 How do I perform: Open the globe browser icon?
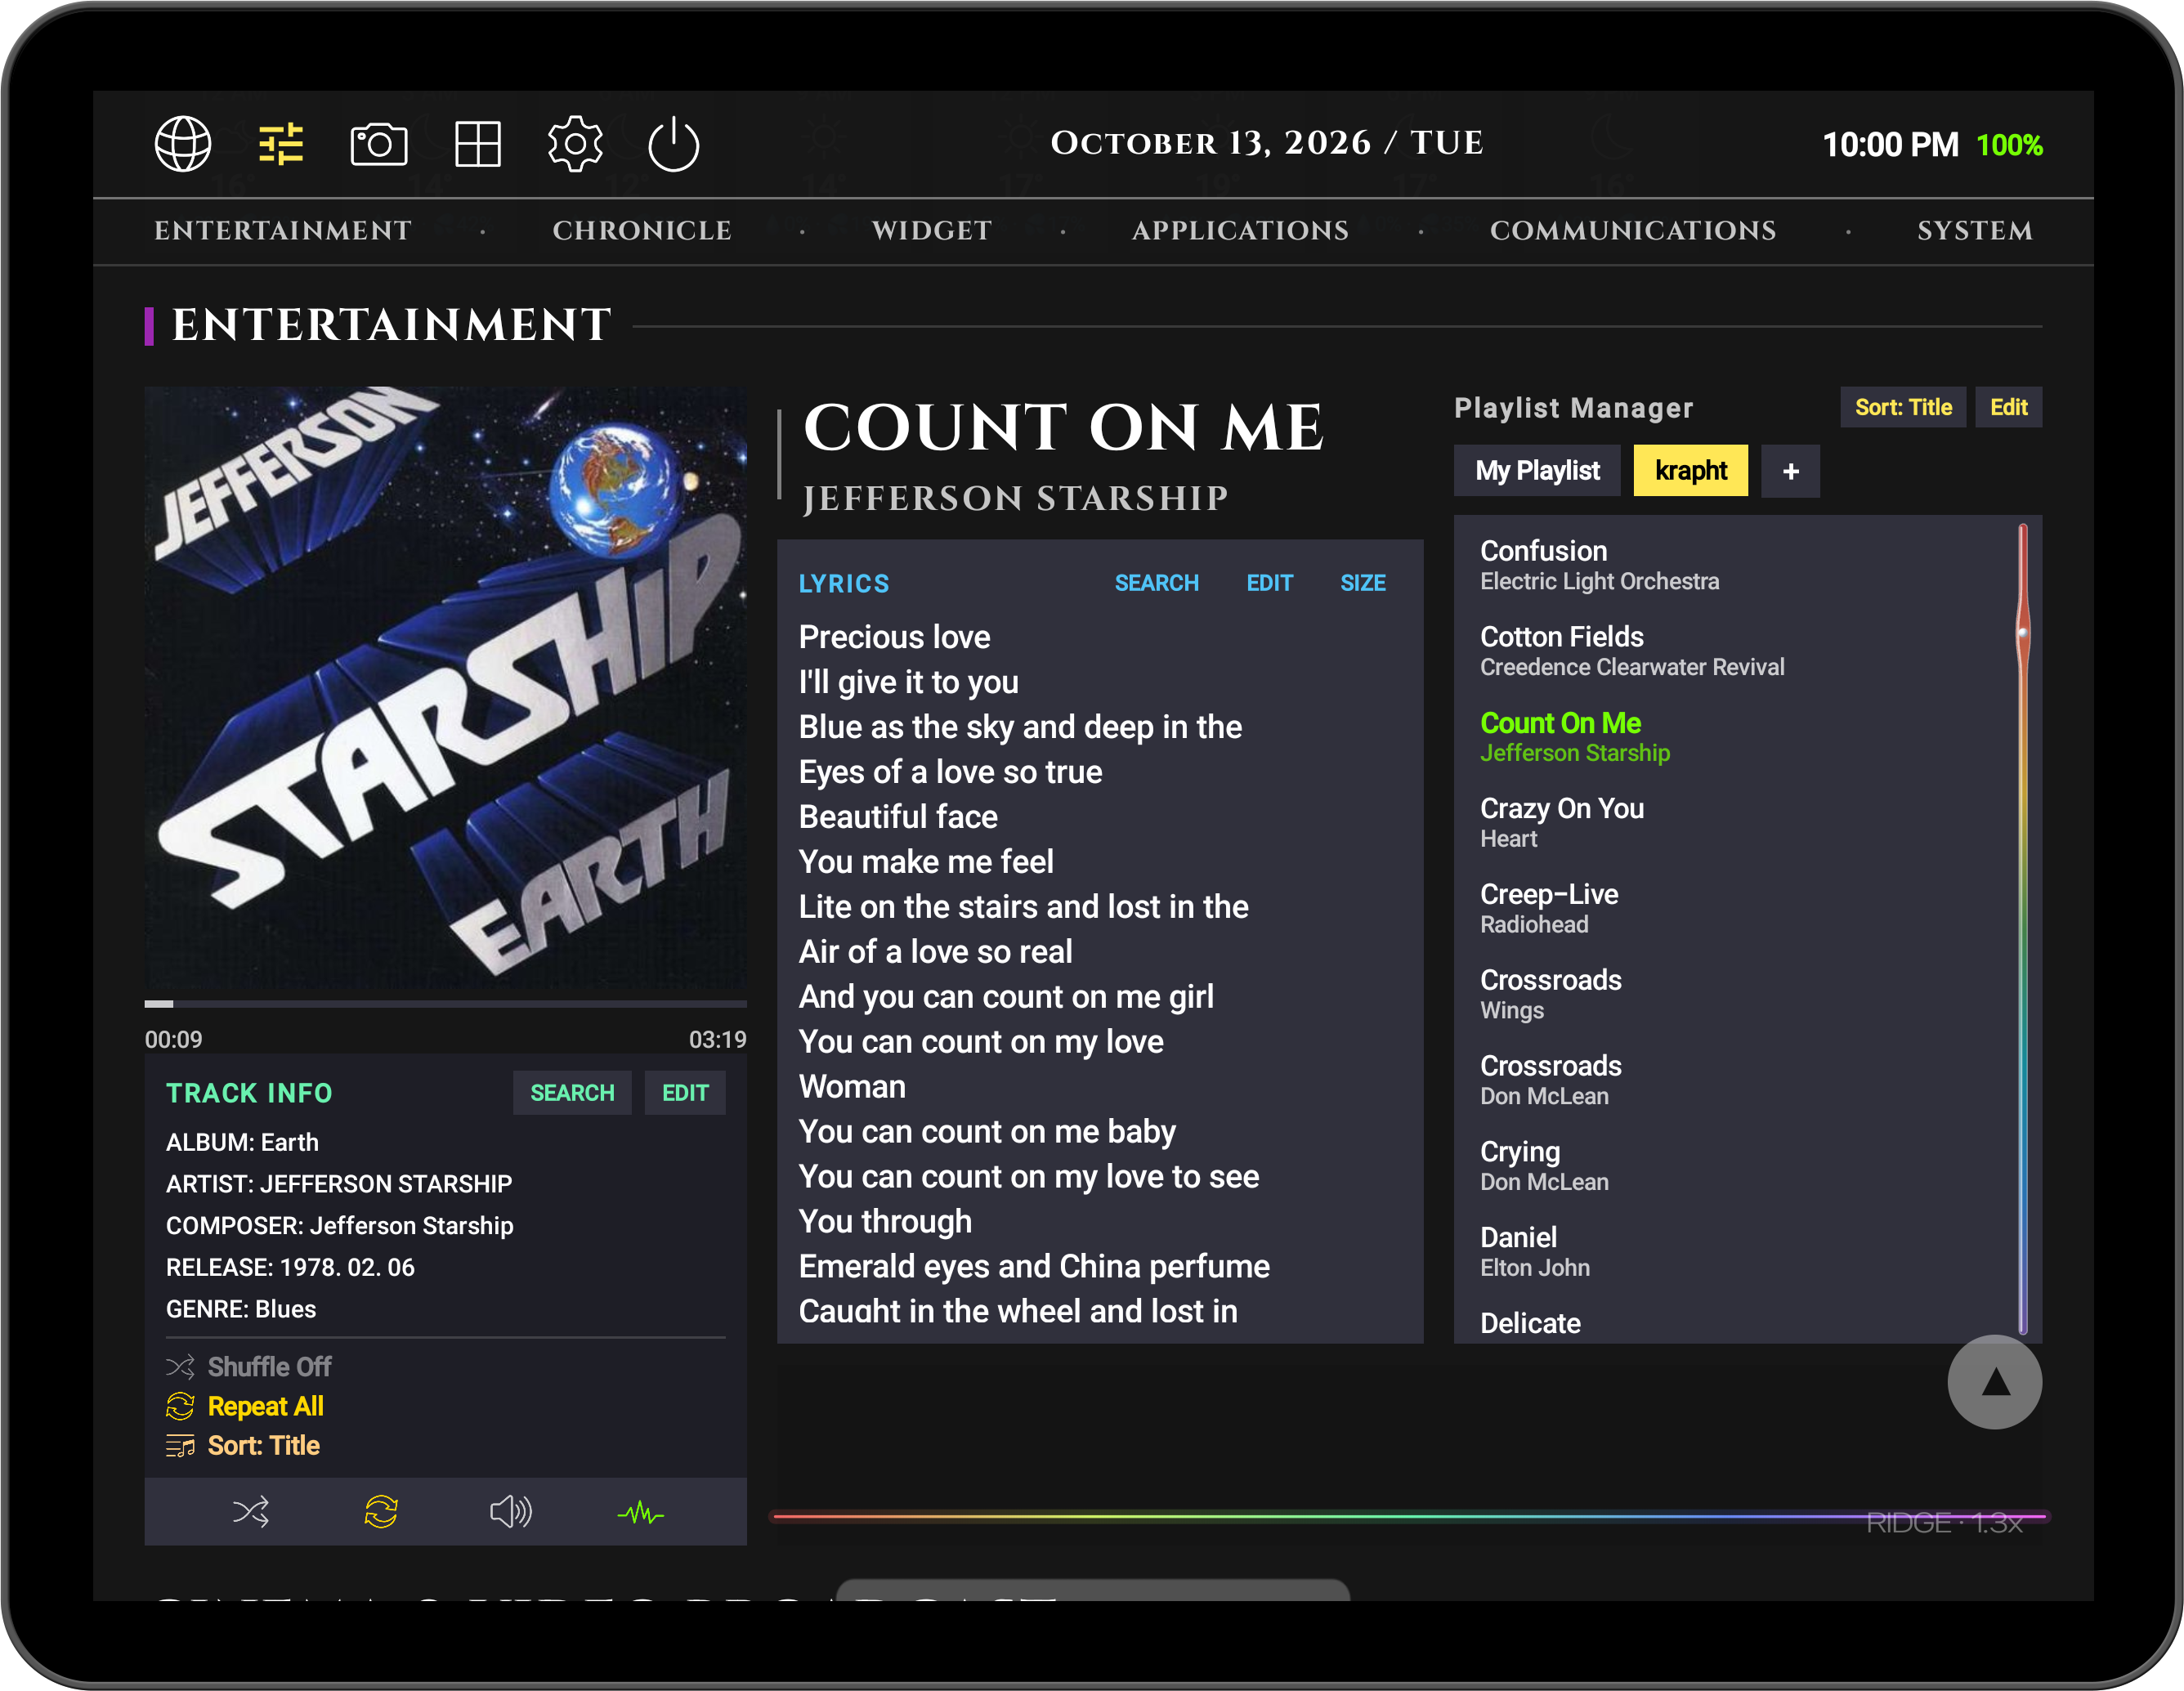click(183, 144)
